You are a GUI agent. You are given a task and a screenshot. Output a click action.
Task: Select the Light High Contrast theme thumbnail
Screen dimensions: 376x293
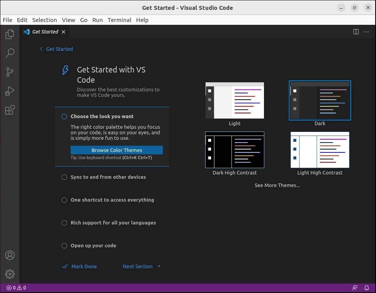320,150
